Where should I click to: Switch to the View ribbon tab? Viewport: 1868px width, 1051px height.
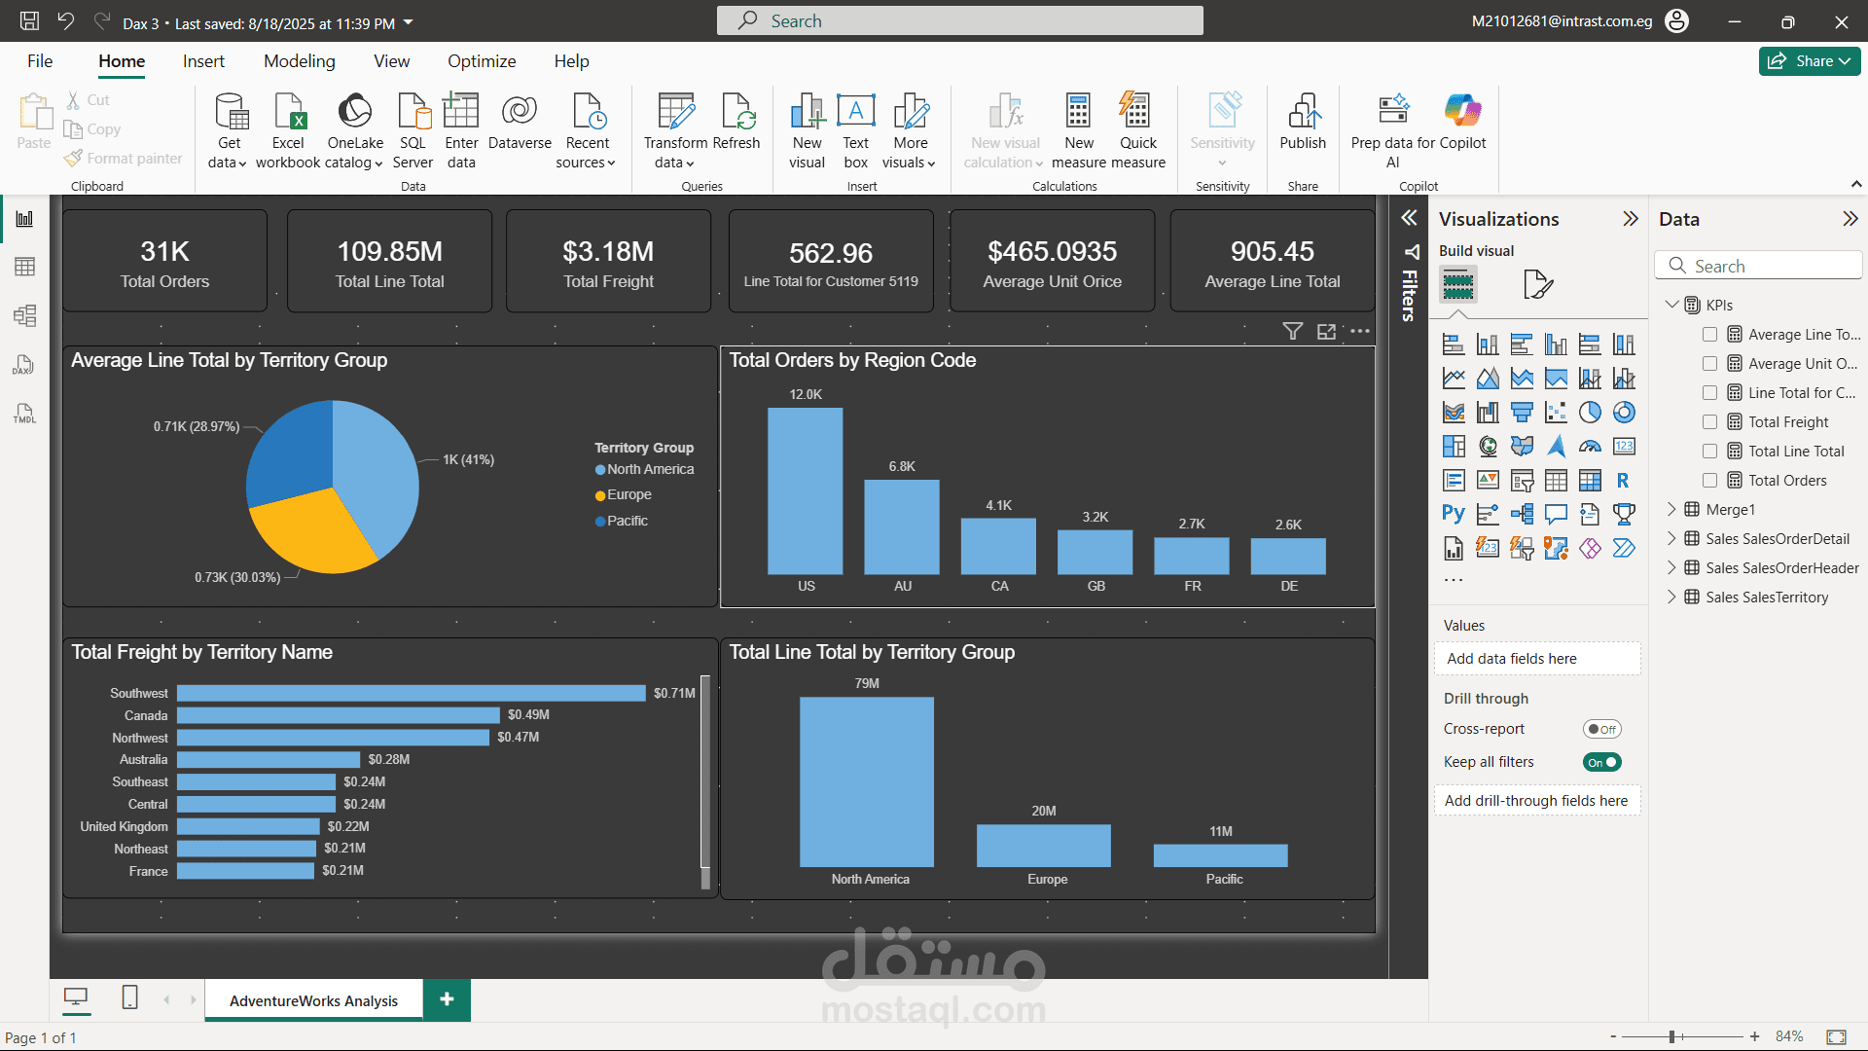coord(392,61)
